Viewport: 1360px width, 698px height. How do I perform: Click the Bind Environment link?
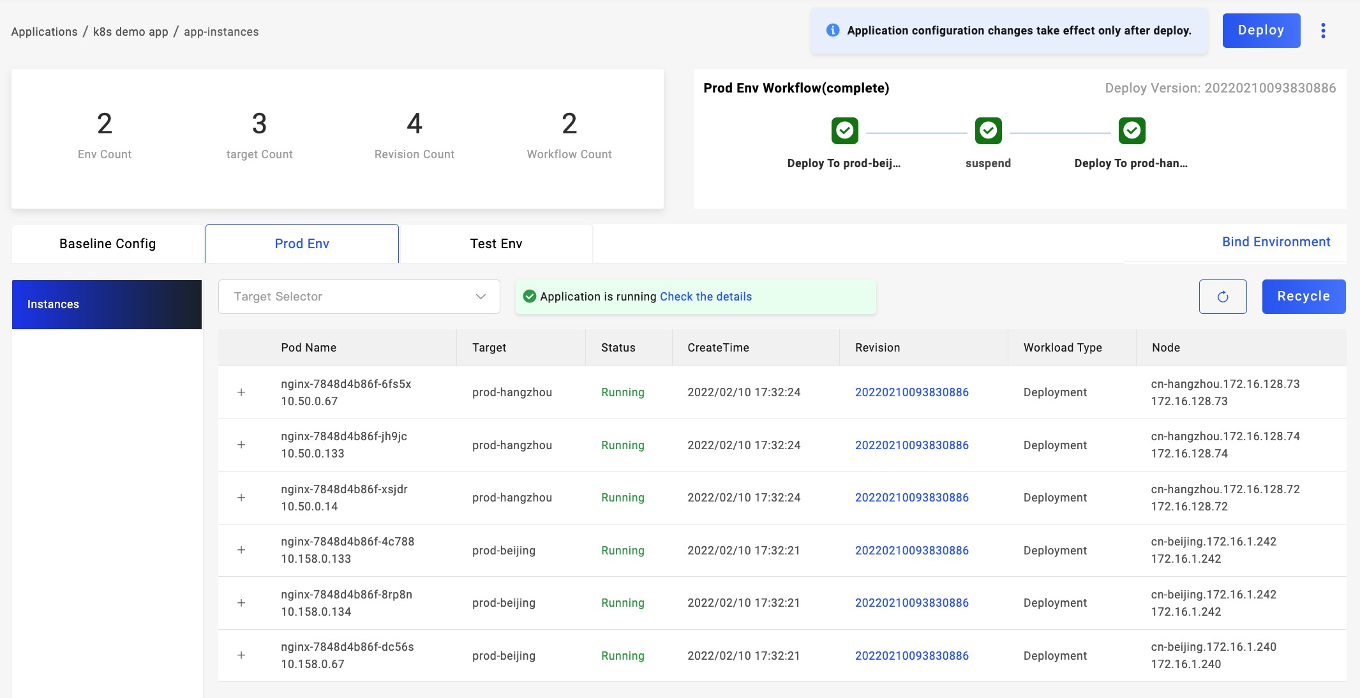(1276, 242)
